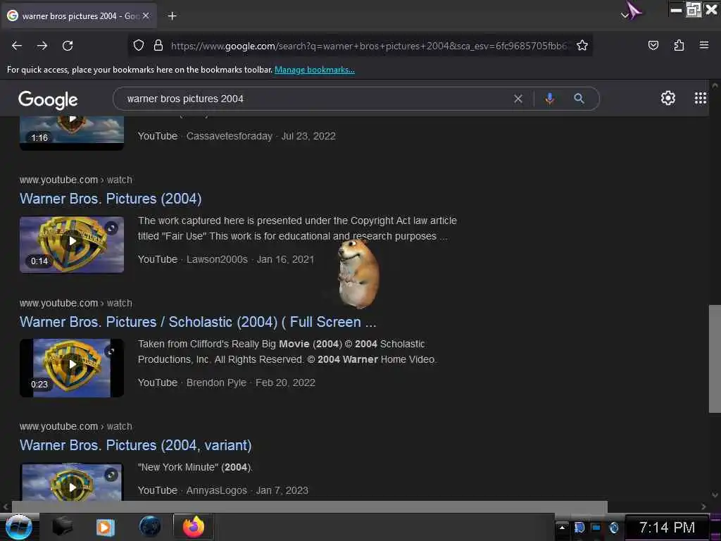Open the Firefox hamburger application menu
Viewport: 721px width, 541px height.
pos(704,45)
